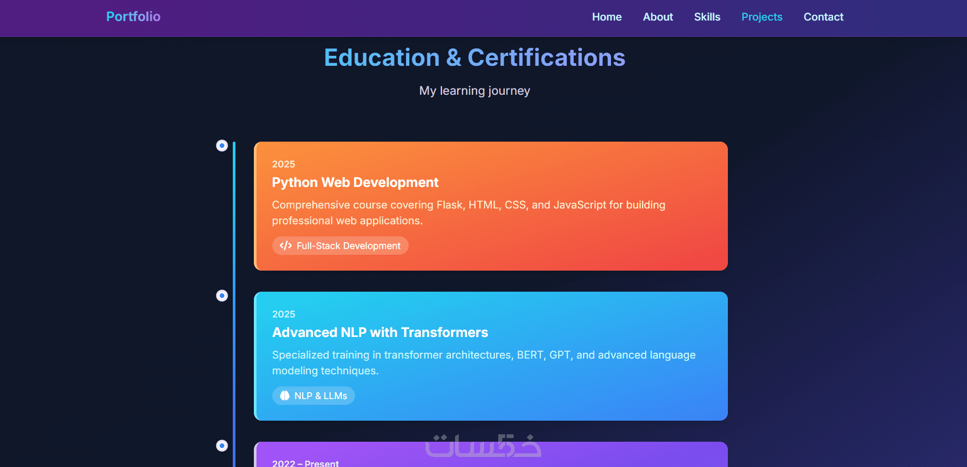Select the Projects nav item
The image size is (967, 467).
[x=762, y=17]
